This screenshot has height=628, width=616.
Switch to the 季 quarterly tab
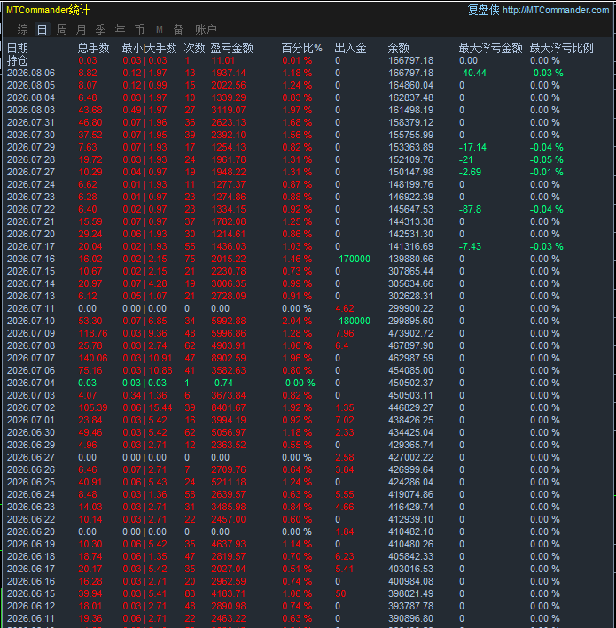[100, 29]
